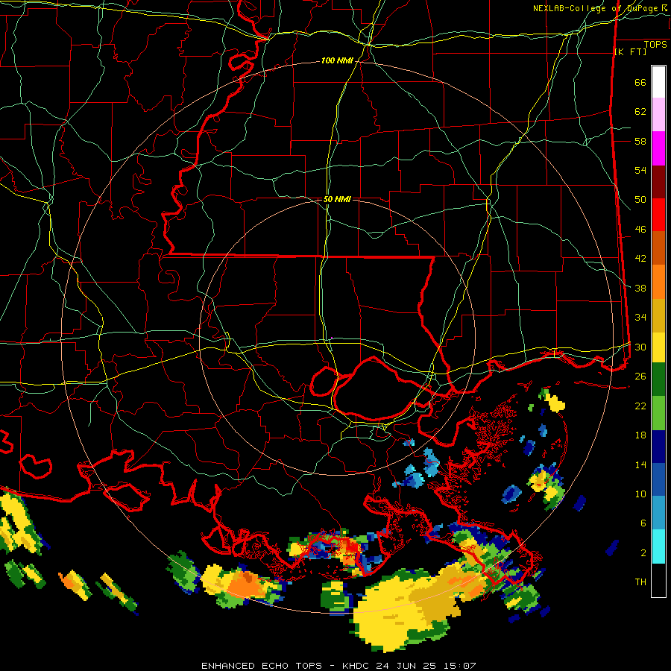Viewport: 671px width, 671px height.
Task: Click the "38" legend value
Action: tap(640, 288)
